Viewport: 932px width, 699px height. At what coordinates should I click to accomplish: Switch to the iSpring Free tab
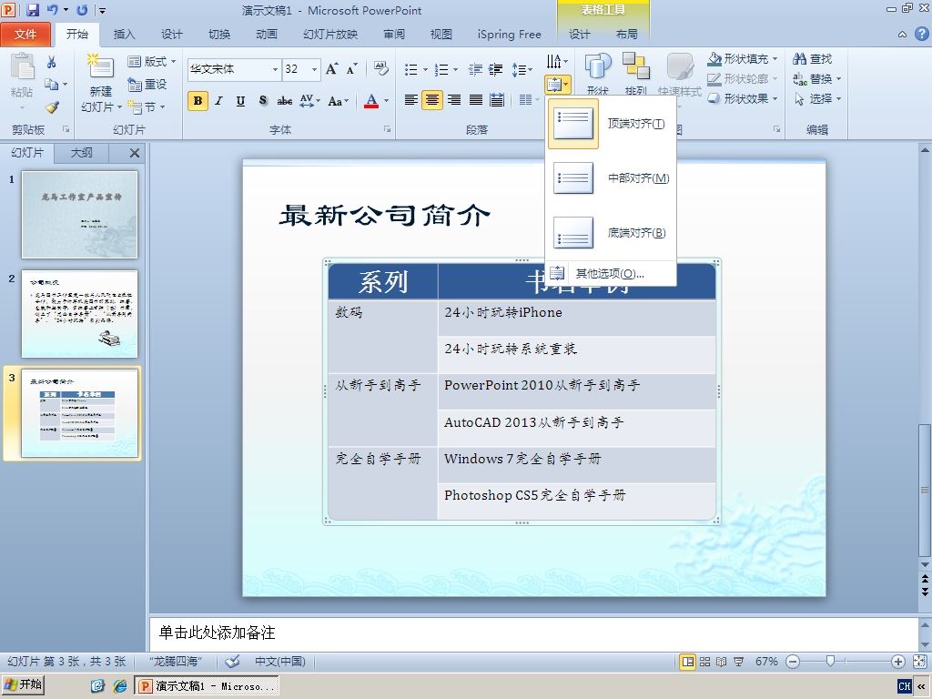point(510,35)
